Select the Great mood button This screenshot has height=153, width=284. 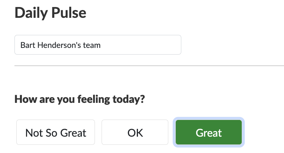(x=209, y=132)
